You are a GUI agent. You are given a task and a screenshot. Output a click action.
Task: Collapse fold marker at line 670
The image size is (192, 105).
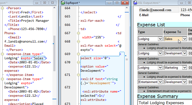click(78, 62)
